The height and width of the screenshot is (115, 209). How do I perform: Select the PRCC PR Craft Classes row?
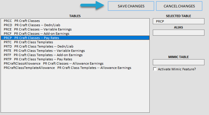tap(75, 21)
